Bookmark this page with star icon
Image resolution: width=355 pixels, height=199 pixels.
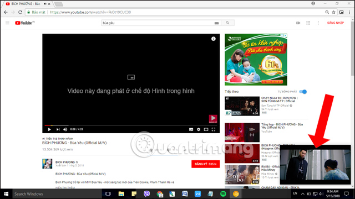click(333, 12)
